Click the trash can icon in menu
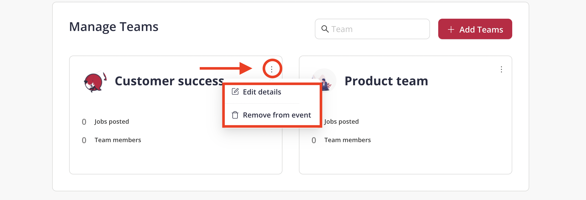The image size is (586, 200). click(x=235, y=115)
